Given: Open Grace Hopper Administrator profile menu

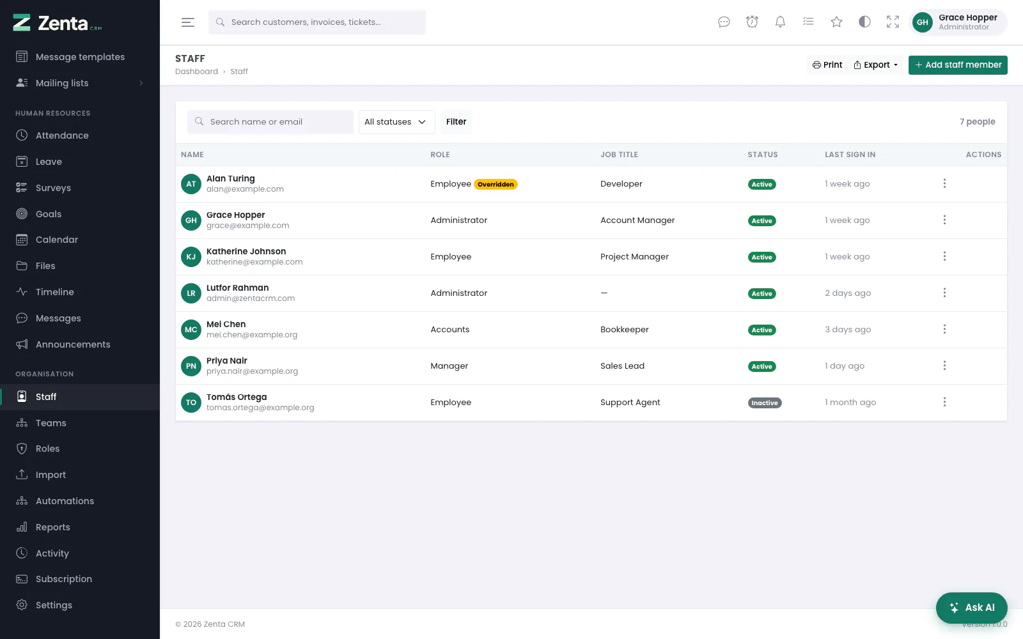Looking at the screenshot, I should (958, 22).
